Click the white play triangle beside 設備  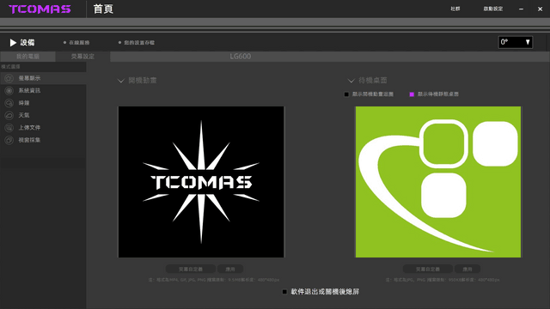[13, 43]
